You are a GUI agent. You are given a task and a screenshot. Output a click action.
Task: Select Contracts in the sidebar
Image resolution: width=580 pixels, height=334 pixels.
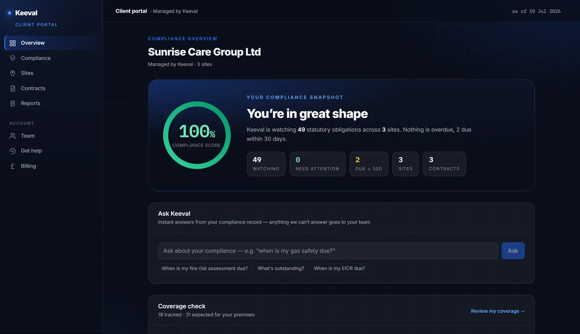[51, 88]
